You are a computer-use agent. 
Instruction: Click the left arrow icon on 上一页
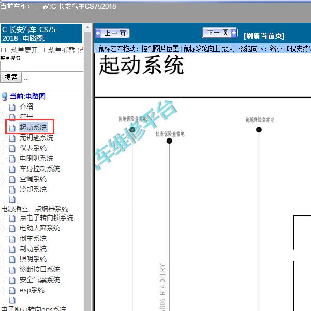(x=98, y=33)
